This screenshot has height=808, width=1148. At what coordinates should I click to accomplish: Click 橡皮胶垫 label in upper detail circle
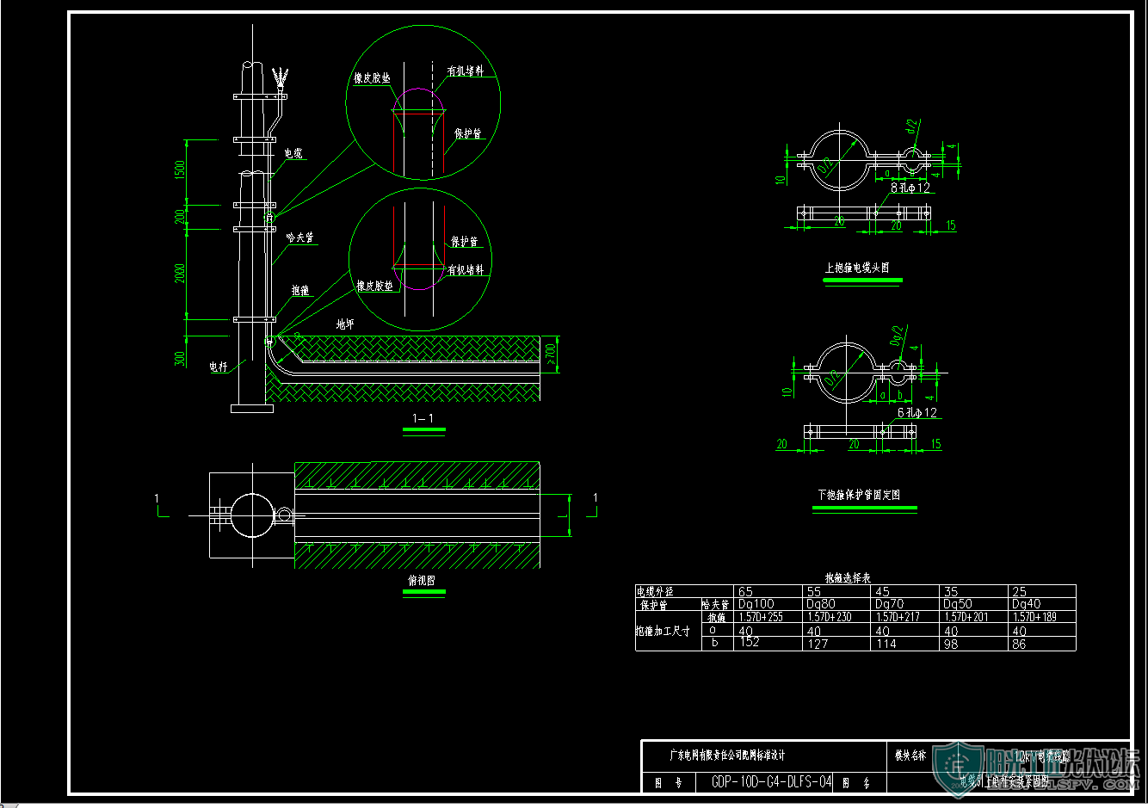(x=373, y=78)
